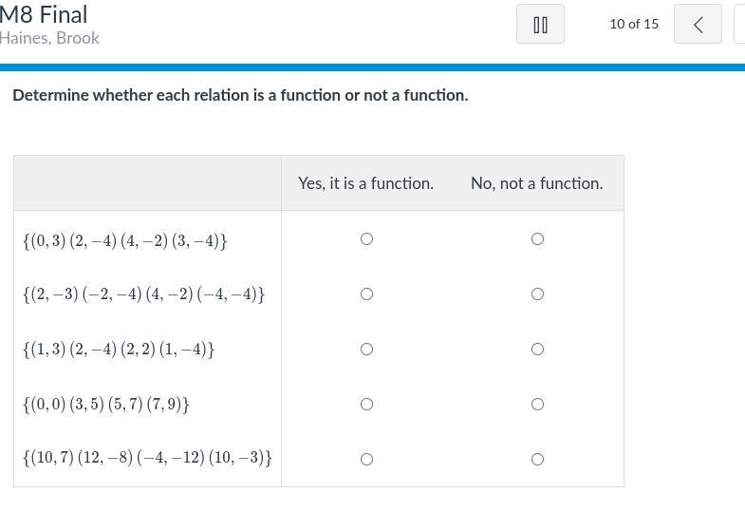Click the "Yes, it is a function." column header
The height and width of the screenshot is (531, 745).
click(365, 183)
